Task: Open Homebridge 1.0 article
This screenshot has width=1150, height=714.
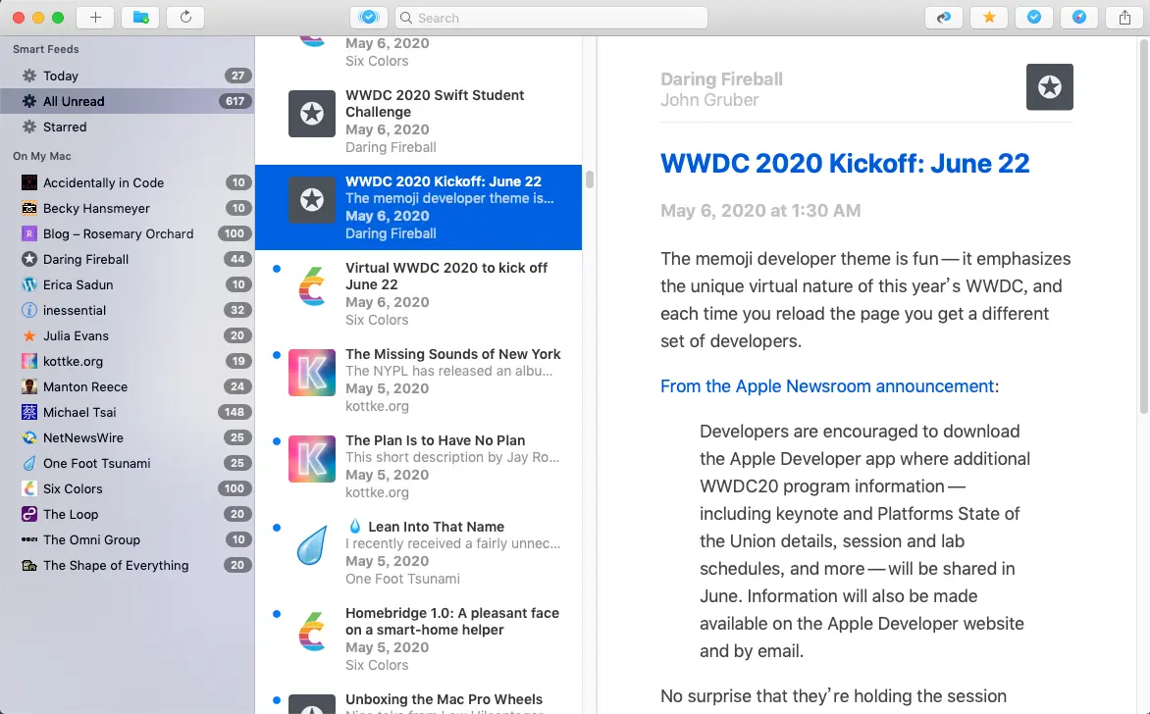Action: point(419,638)
